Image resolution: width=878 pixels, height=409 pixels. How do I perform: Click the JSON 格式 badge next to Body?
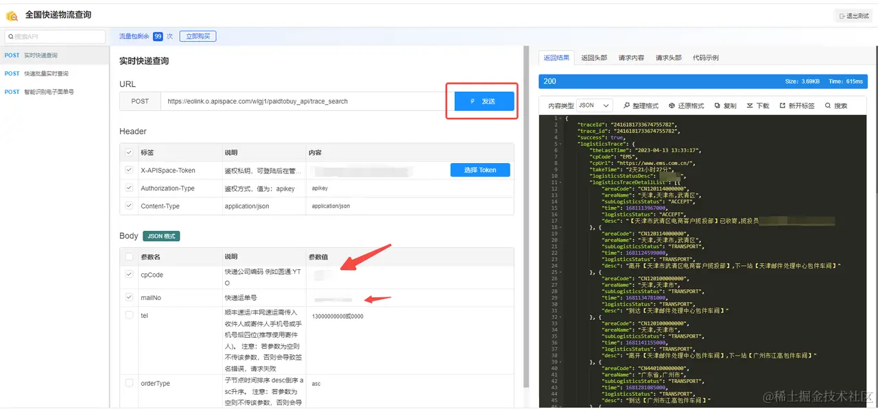coord(161,236)
